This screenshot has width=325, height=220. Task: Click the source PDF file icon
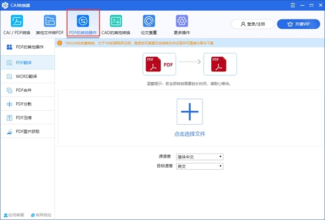coord(159,64)
